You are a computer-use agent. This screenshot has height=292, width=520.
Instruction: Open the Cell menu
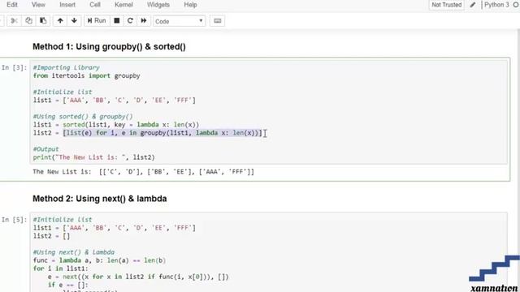pyautogui.click(x=95, y=5)
